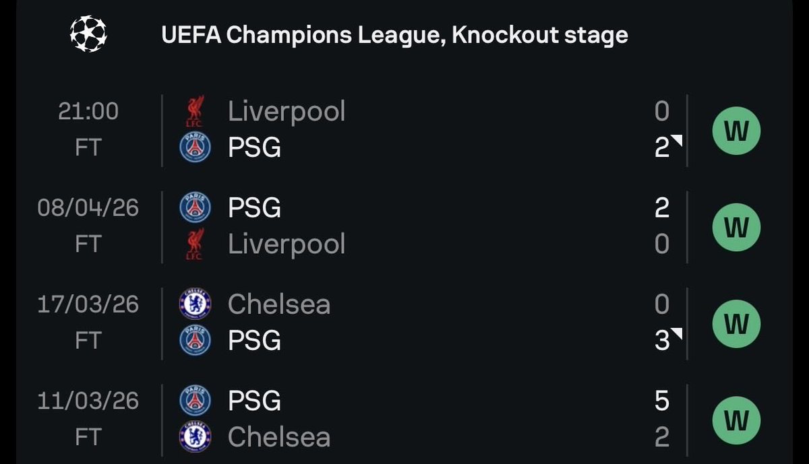Open Chelsea team name in the 17/03/26 match
809x464 pixels.
coord(279,304)
